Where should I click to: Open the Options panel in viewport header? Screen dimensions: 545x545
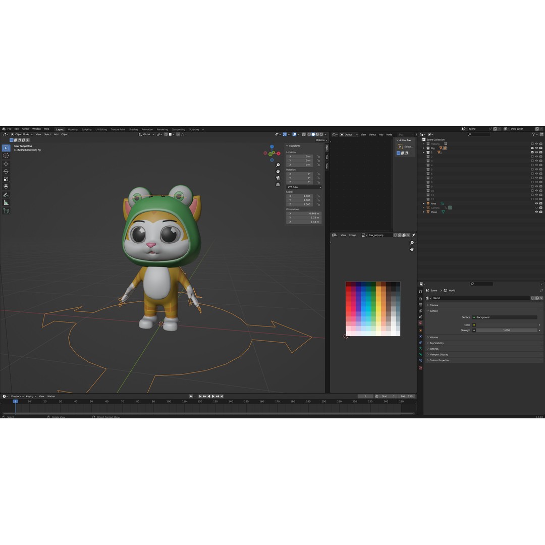pyautogui.click(x=321, y=140)
